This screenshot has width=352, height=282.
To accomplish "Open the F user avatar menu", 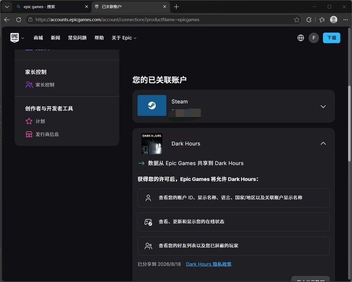I will click(314, 38).
